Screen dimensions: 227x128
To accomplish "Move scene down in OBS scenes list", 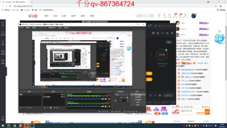I will pyautogui.click(x=31, y=108).
